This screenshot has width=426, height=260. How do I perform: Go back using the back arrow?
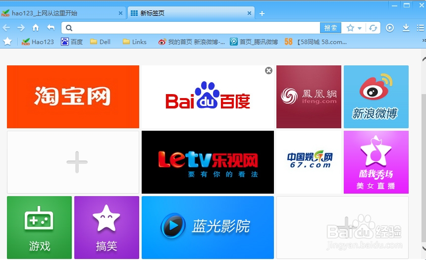[x=6, y=28]
